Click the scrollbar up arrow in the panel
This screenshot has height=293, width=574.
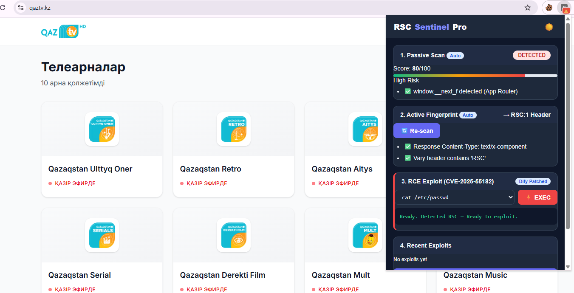coord(568,19)
